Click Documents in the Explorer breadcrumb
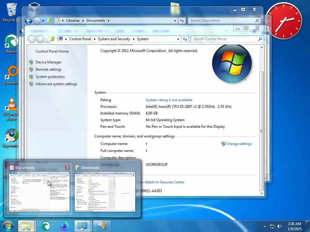310x232 pixels. point(96,21)
